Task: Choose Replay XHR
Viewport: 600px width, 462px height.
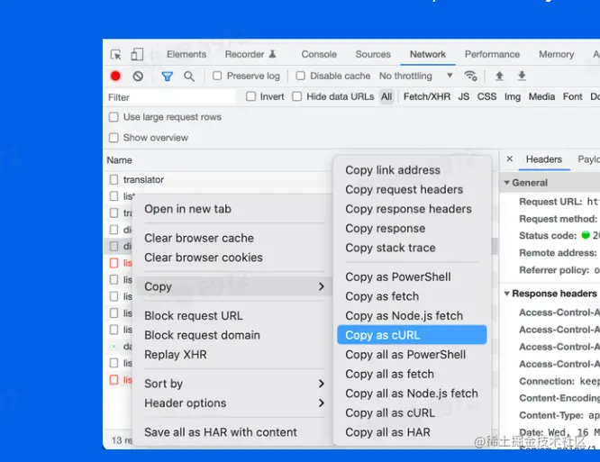Action: [x=234, y=355]
